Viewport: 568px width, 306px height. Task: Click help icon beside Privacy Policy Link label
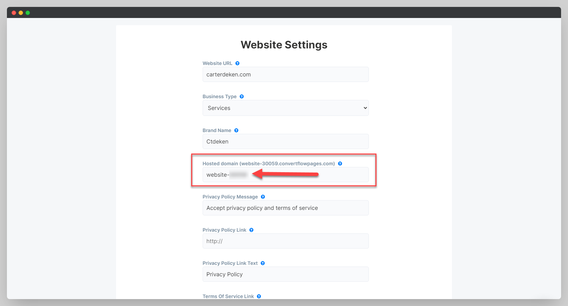coord(251,230)
